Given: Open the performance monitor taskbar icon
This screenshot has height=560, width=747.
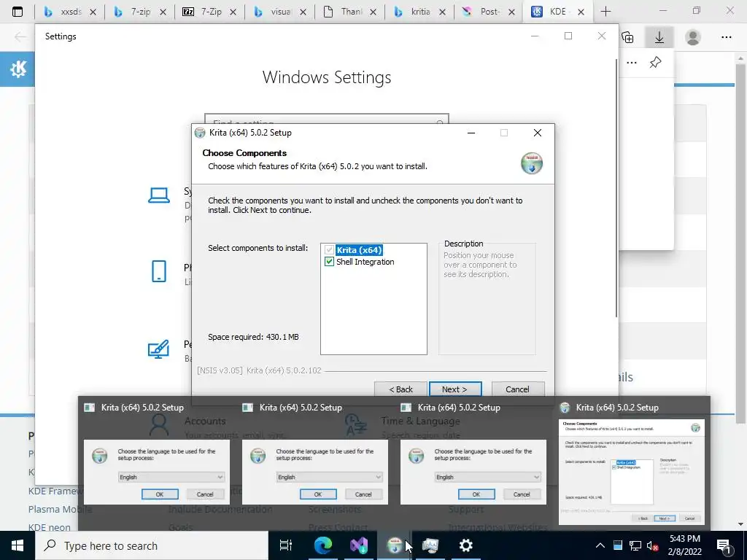Looking at the screenshot, I should 430,545.
